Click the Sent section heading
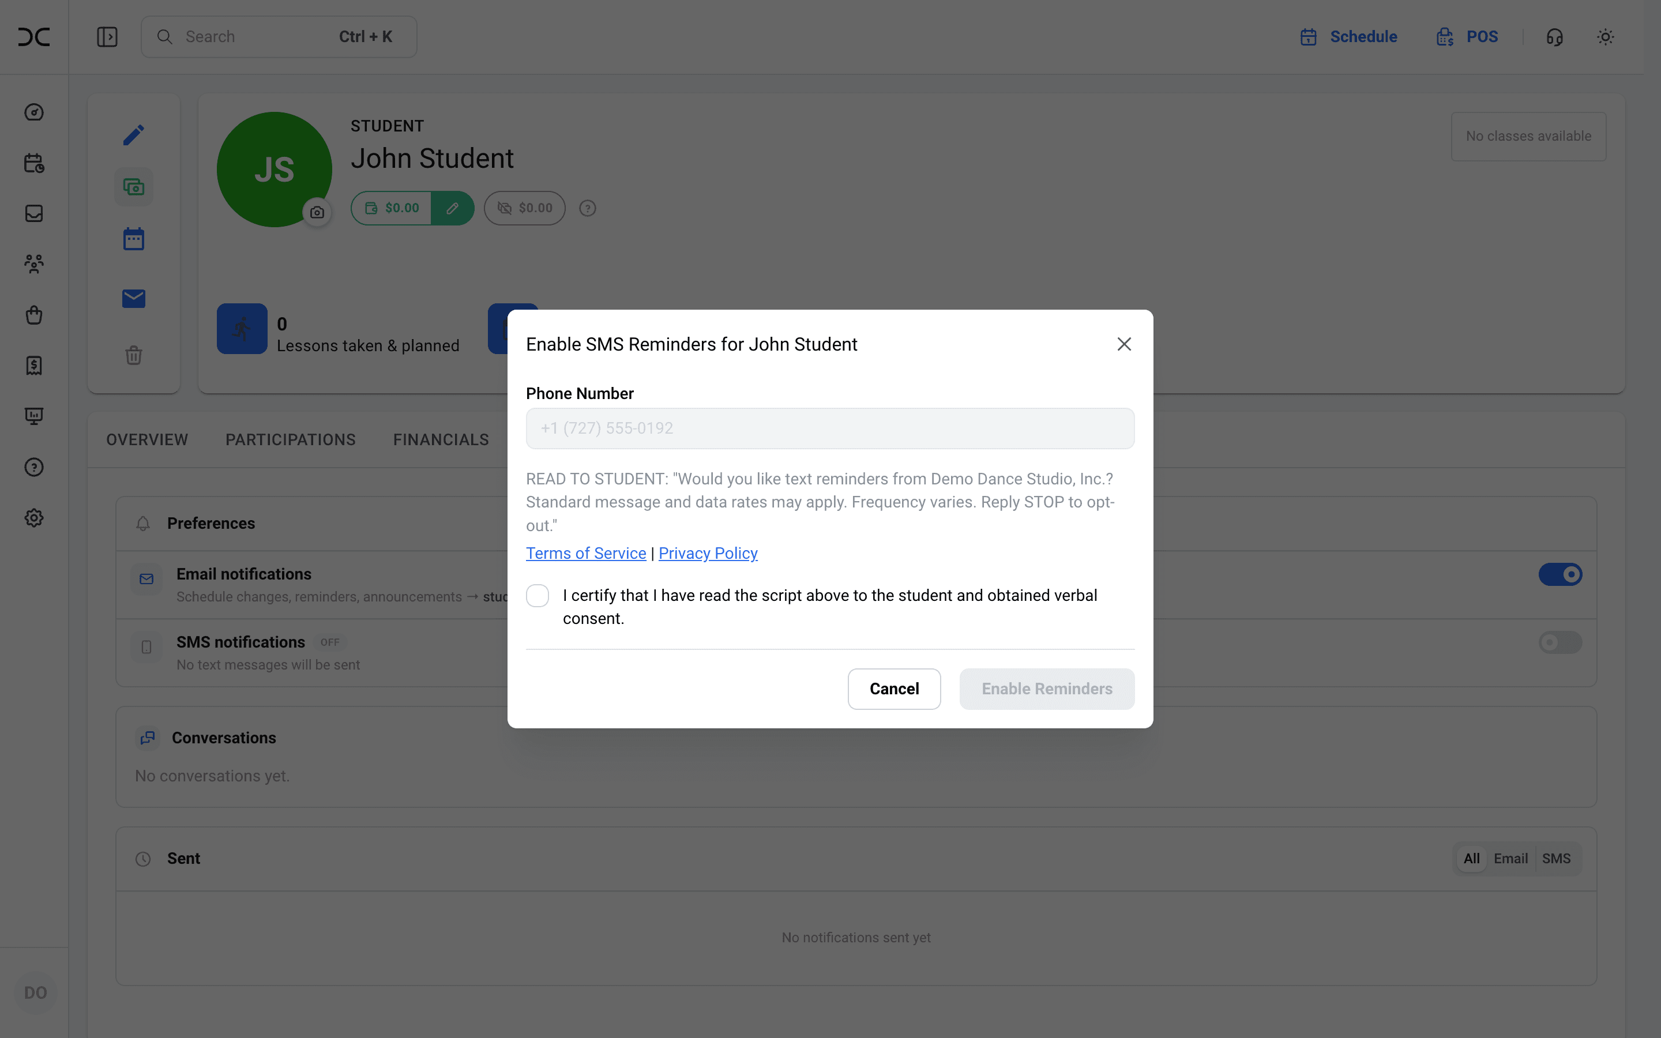The width and height of the screenshot is (1661, 1038). [x=183, y=858]
